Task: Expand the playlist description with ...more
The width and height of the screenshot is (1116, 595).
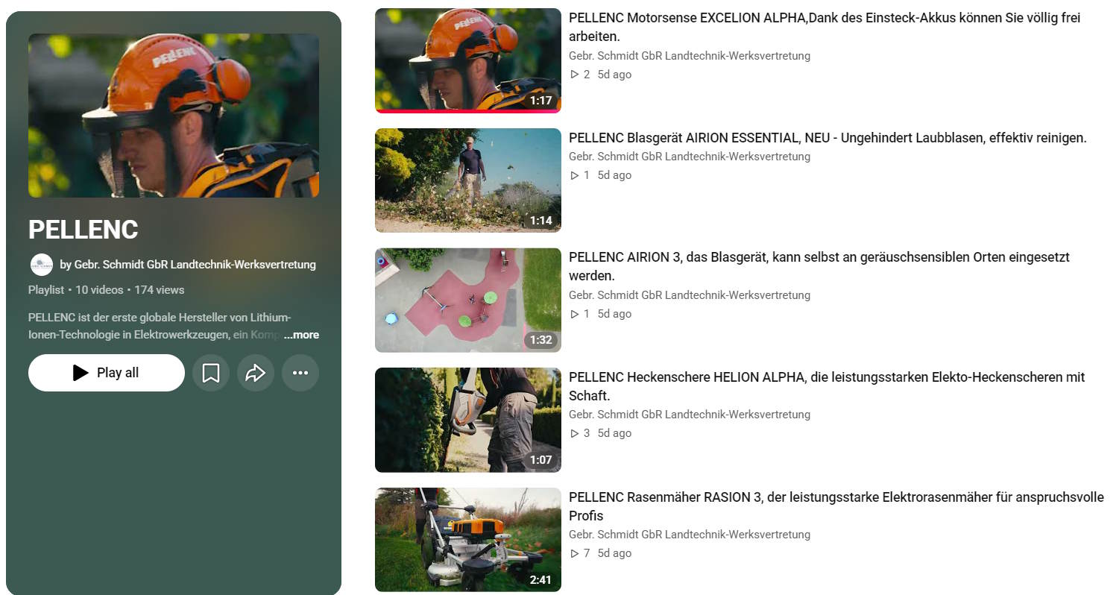Action: click(x=301, y=335)
